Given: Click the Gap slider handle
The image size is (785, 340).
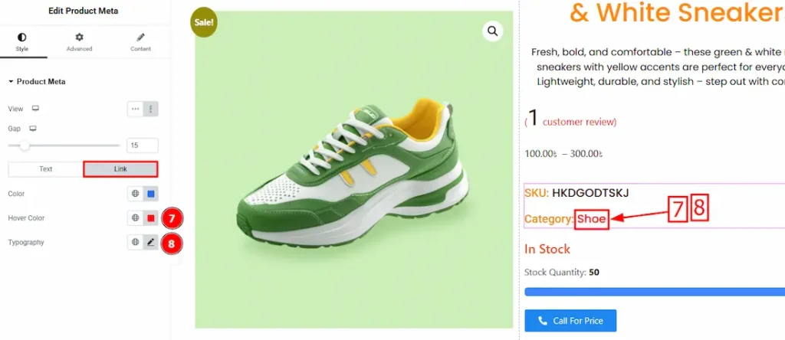Looking at the screenshot, I should [25, 145].
